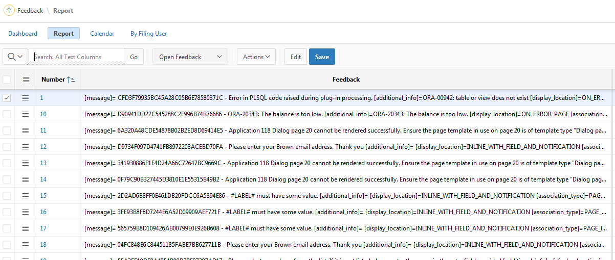Click message text starting D90941DD22C545288C2E996B74B76686

click(x=347, y=114)
